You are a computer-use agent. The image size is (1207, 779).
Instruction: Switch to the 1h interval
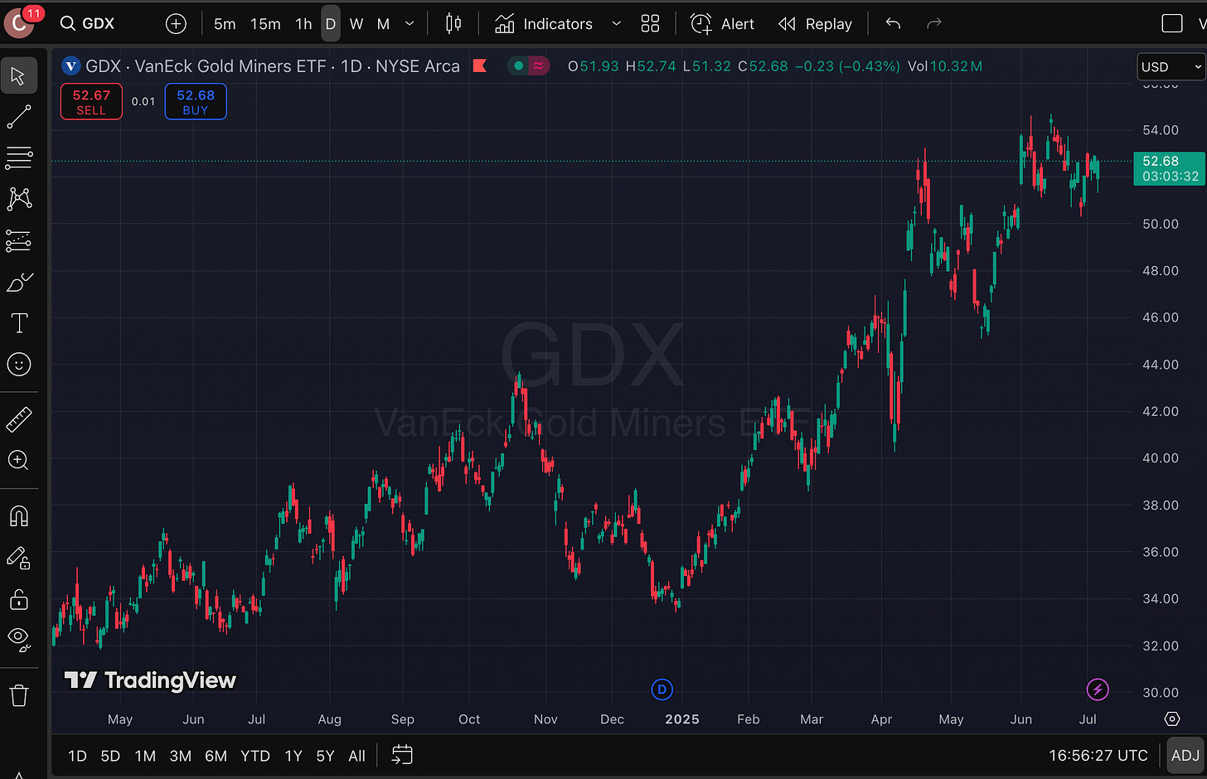pyautogui.click(x=303, y=24)
